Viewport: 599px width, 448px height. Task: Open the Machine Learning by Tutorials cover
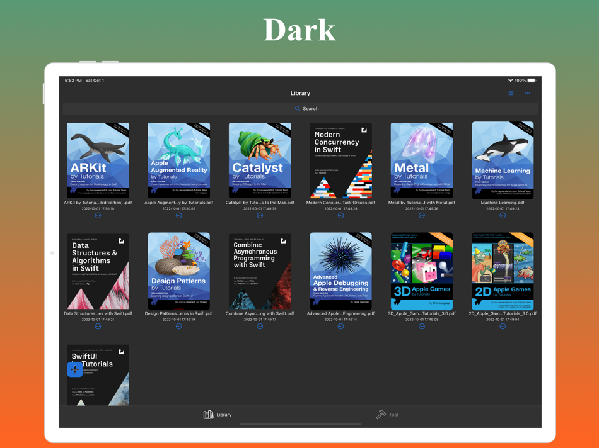coord(503,160)
